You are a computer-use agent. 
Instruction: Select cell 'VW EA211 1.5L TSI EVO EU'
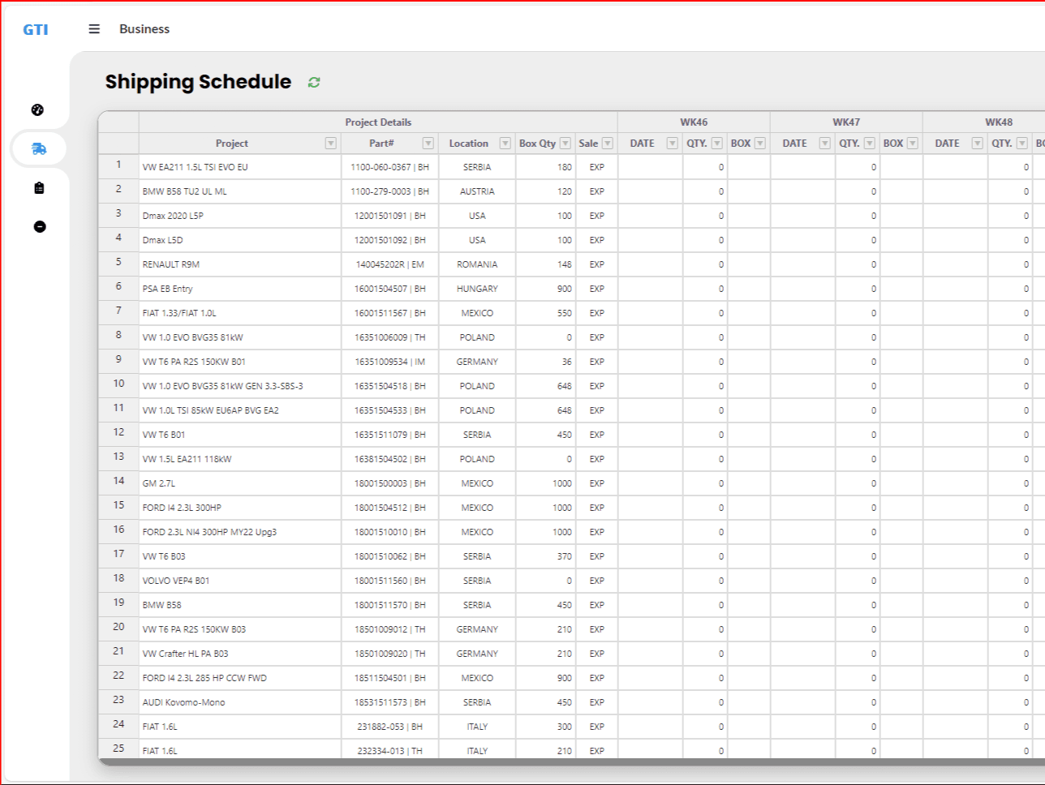240,167
